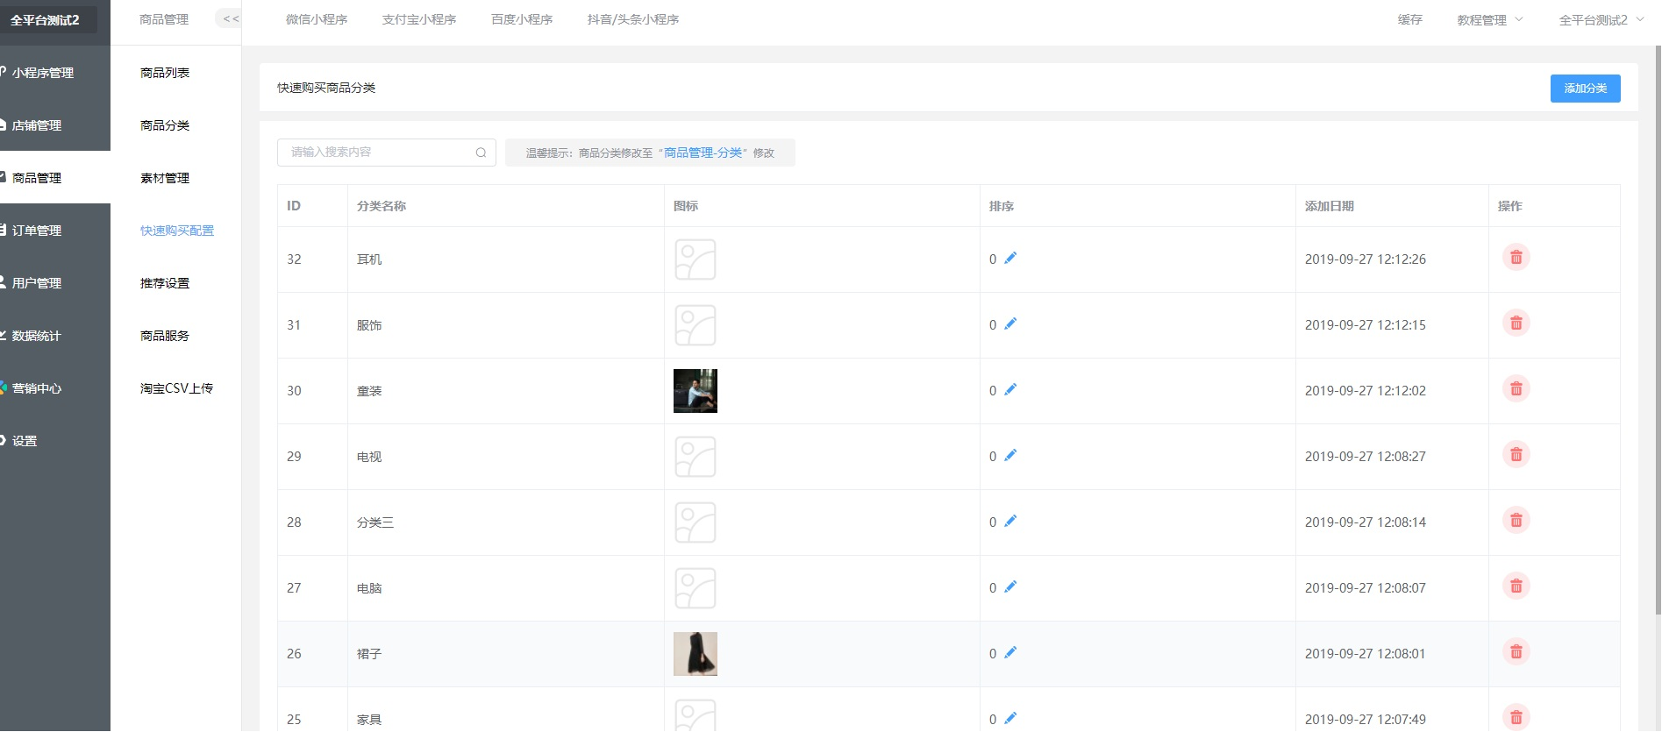Delete the 裙子 category row
This screenshot has height=732, width=1662.
(x=1516, y=652)
